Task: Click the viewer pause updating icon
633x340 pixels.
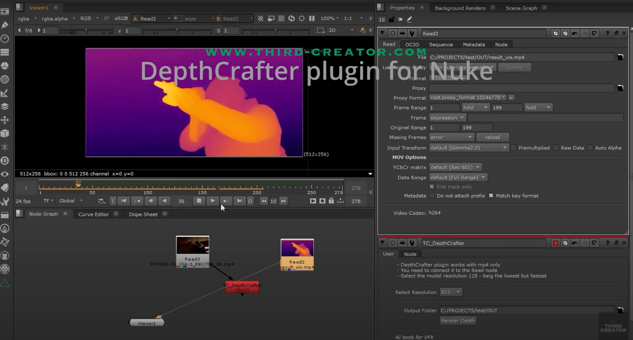Action: pos(312,19)
